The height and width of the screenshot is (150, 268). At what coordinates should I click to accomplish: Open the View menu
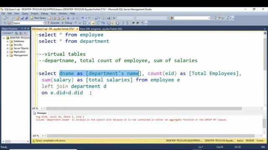coord(17,13)
